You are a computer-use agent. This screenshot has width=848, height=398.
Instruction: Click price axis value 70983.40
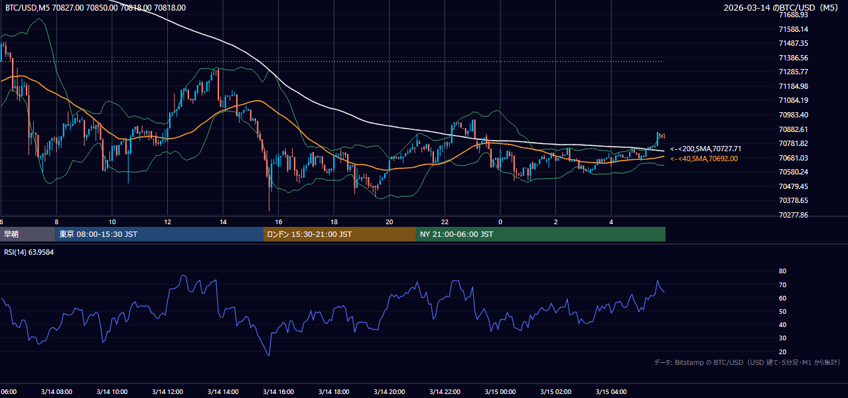click(x=793, y=115)
